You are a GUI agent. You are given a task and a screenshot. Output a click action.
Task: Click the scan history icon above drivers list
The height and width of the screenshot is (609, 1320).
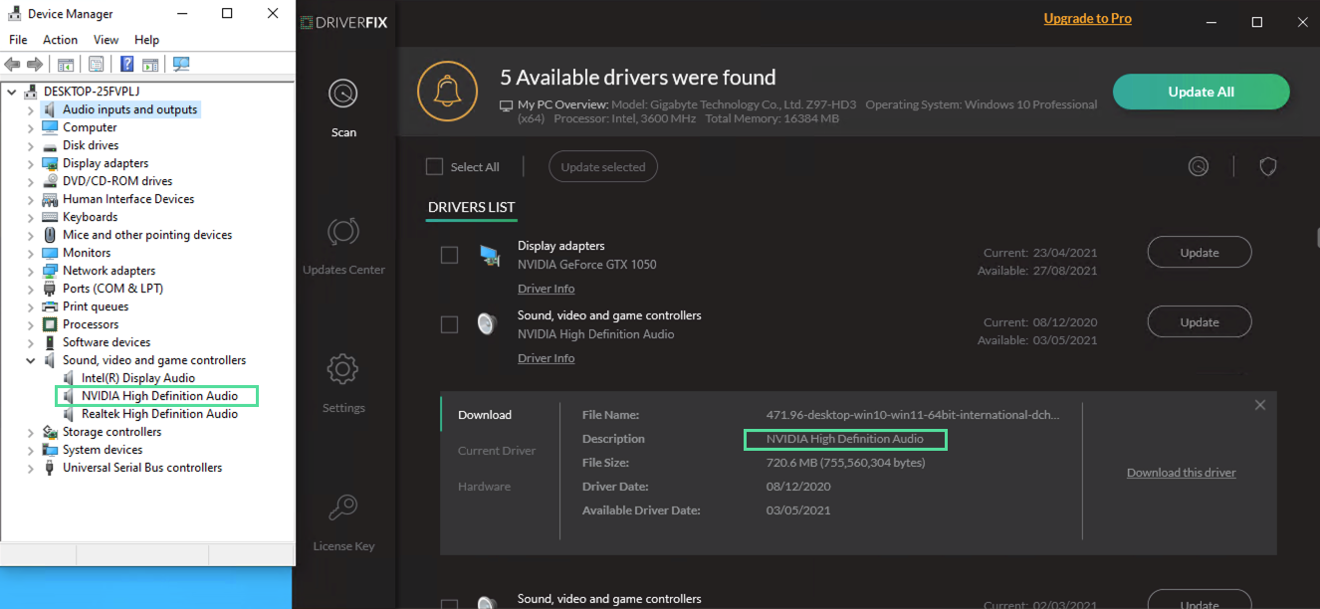[1199, 167]
